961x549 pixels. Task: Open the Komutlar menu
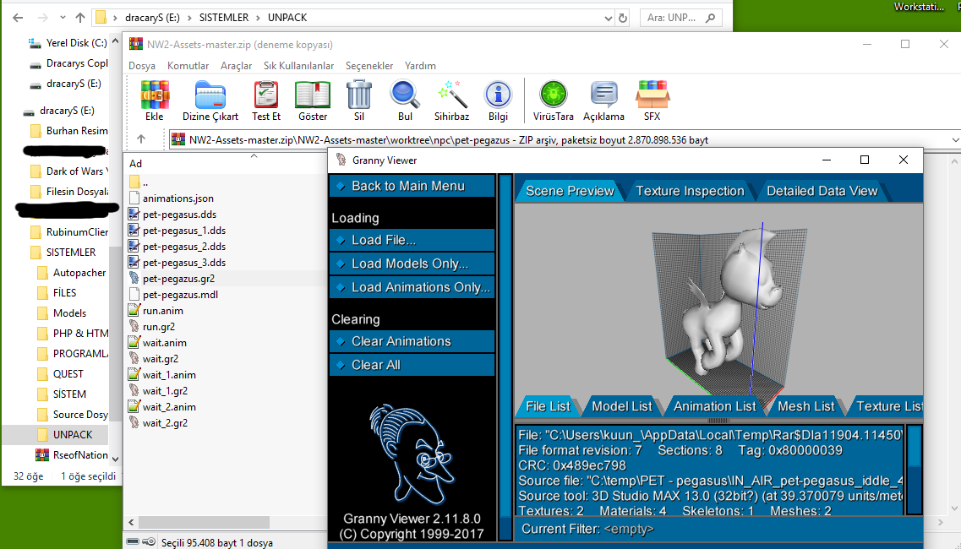(188, 66)
